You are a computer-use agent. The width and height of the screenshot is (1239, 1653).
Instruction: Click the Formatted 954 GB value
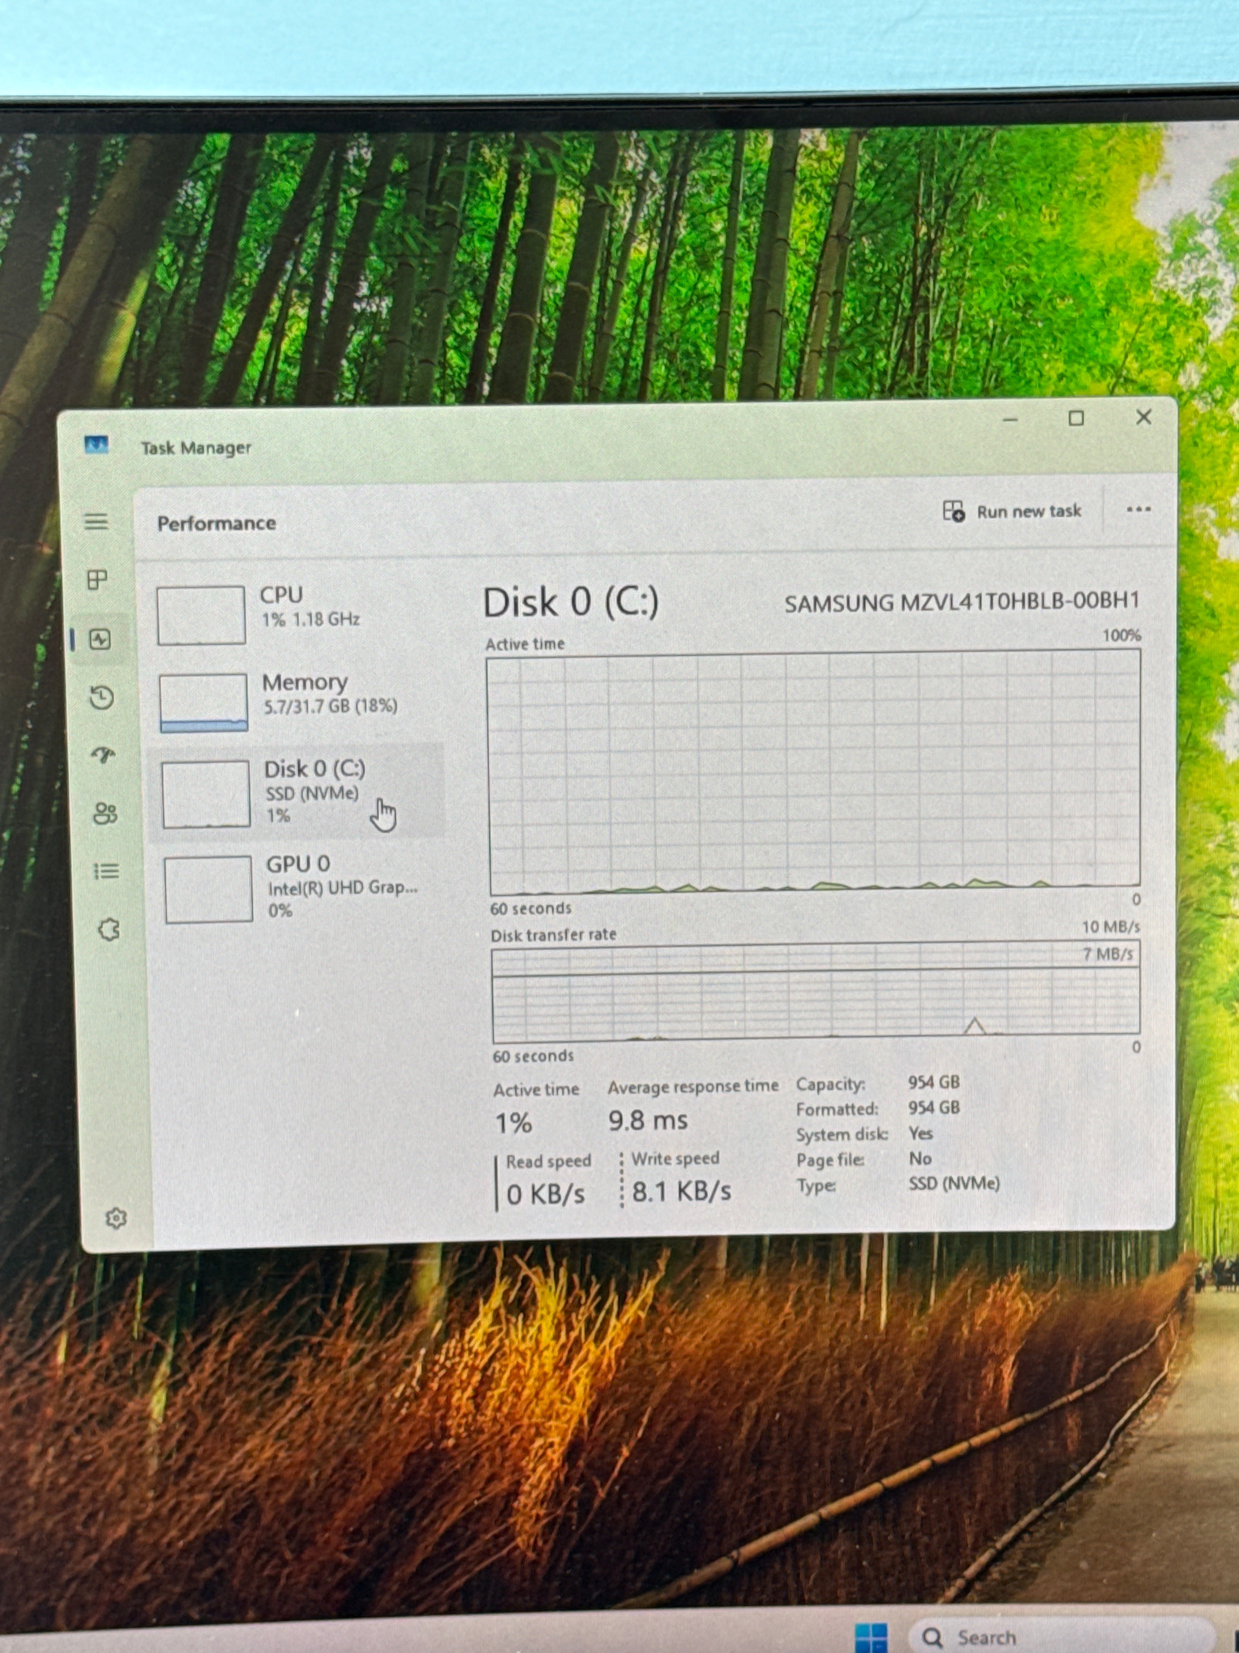pos(933,1107)
